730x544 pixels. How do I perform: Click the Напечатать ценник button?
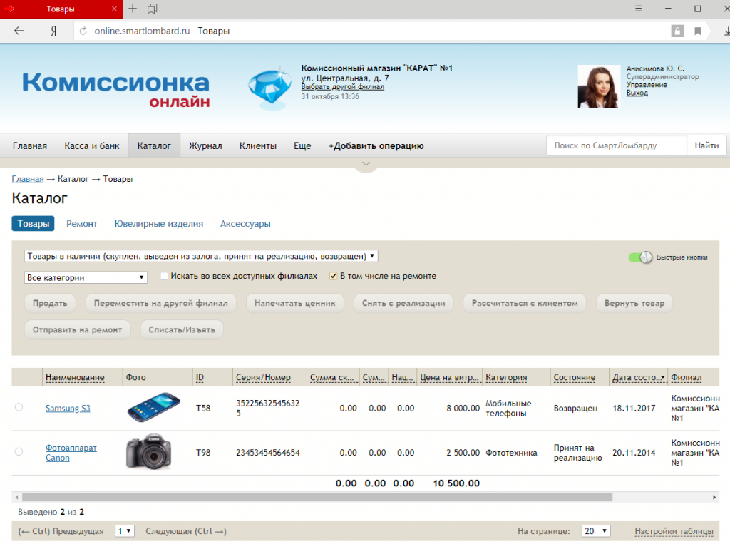(294, 303)
